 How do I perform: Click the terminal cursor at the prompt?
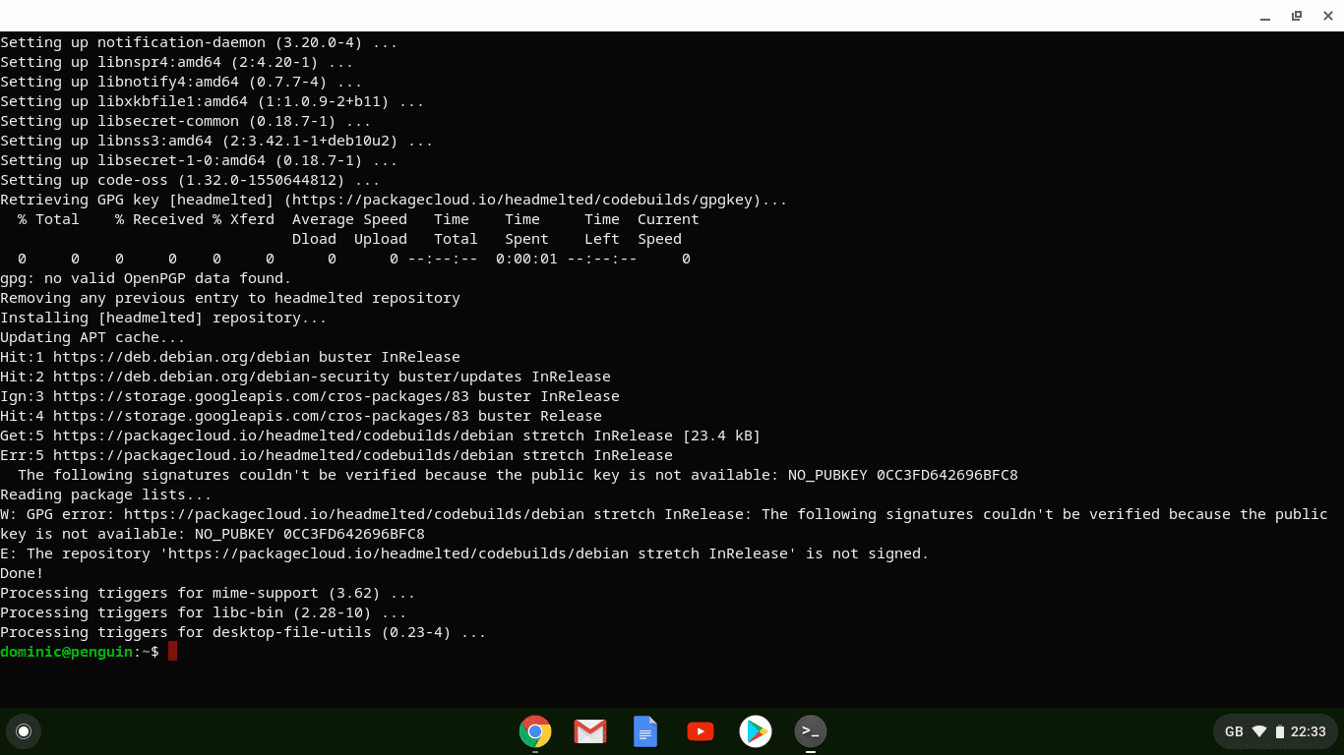pos(173,651)
